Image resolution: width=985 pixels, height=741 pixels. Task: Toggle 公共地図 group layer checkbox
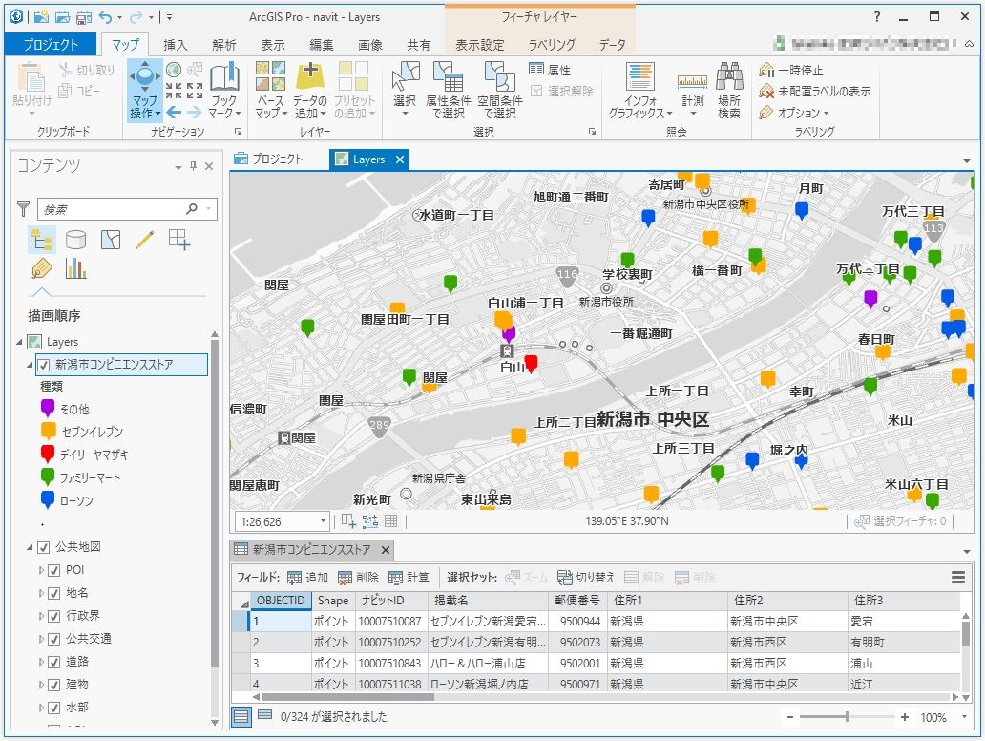pyautogui.click(x=44, y=547)
